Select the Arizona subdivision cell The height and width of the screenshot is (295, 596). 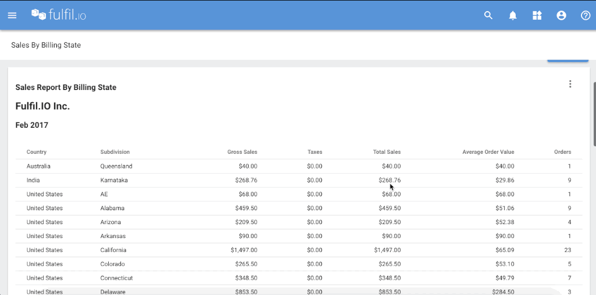click(111, 222)
